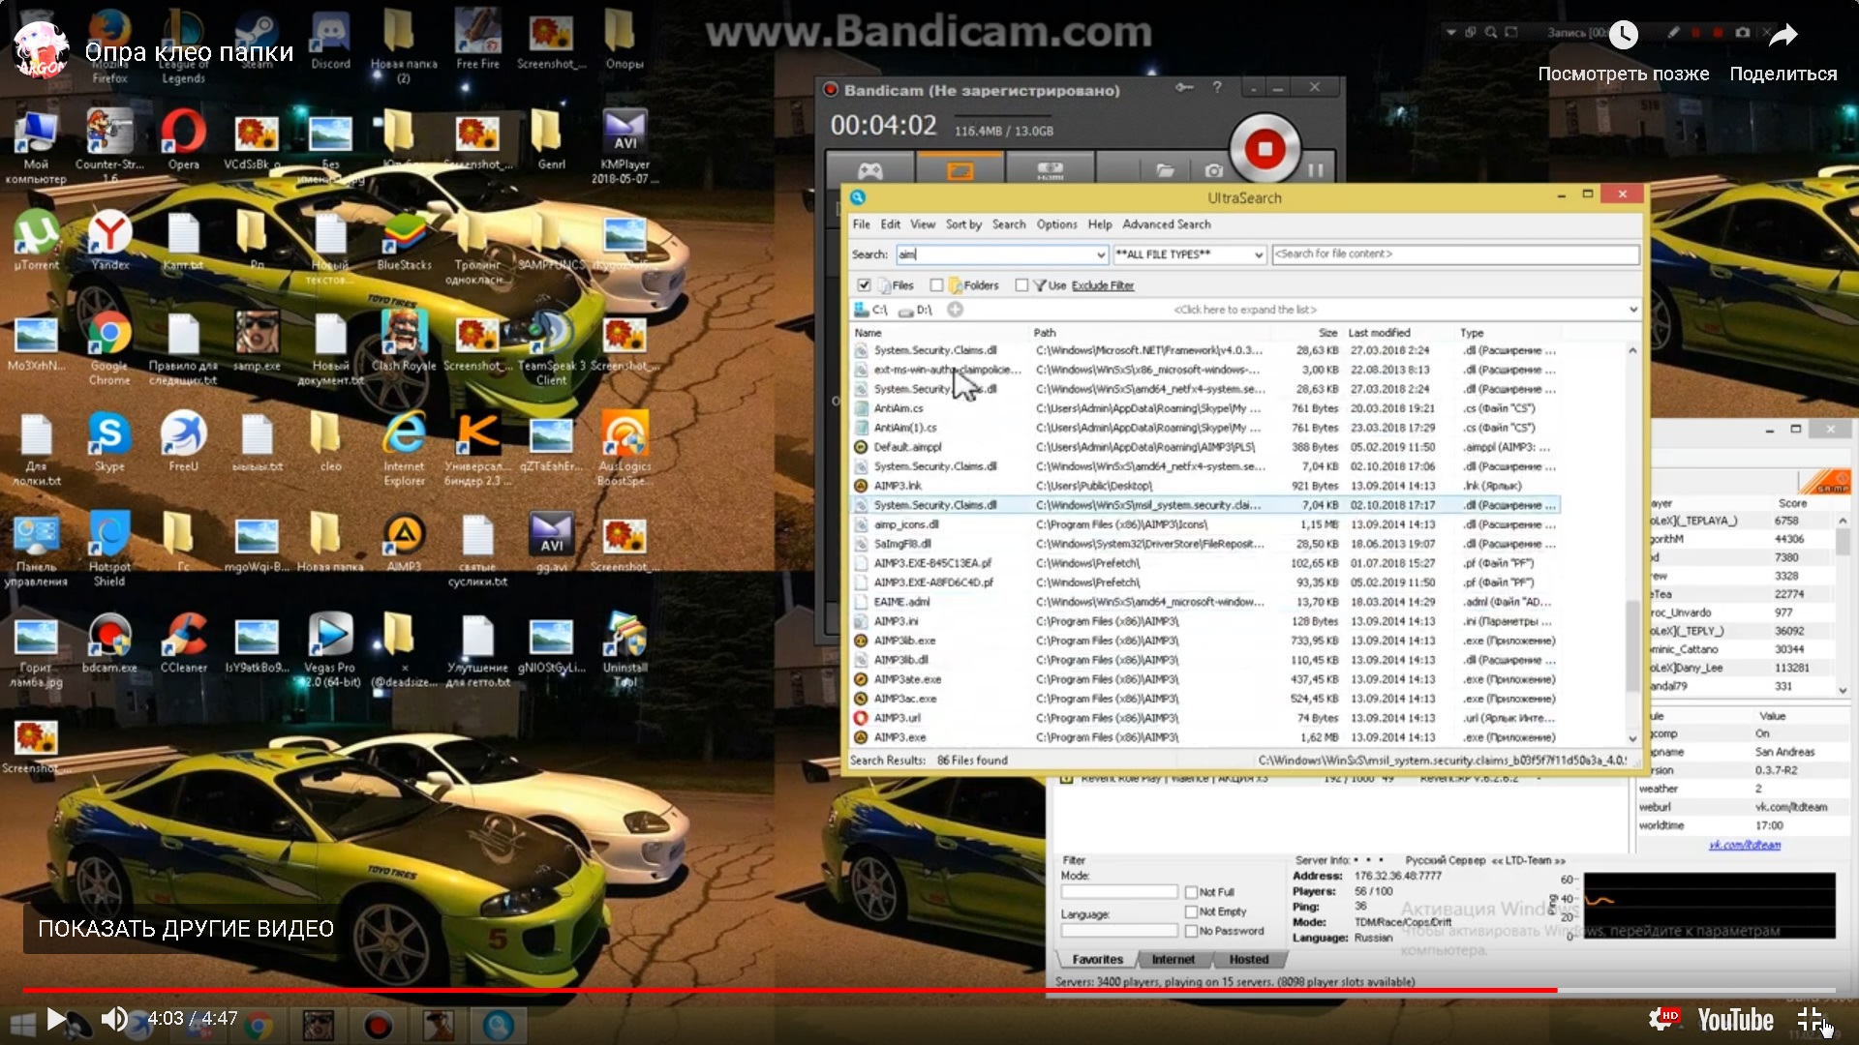Sort results by the Size column

(x=1327, y=333)
